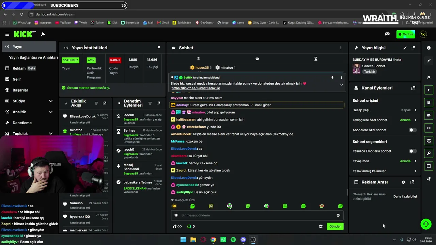
Task: Expand the pinned BotRix message chevron
Action: (341, 85)
